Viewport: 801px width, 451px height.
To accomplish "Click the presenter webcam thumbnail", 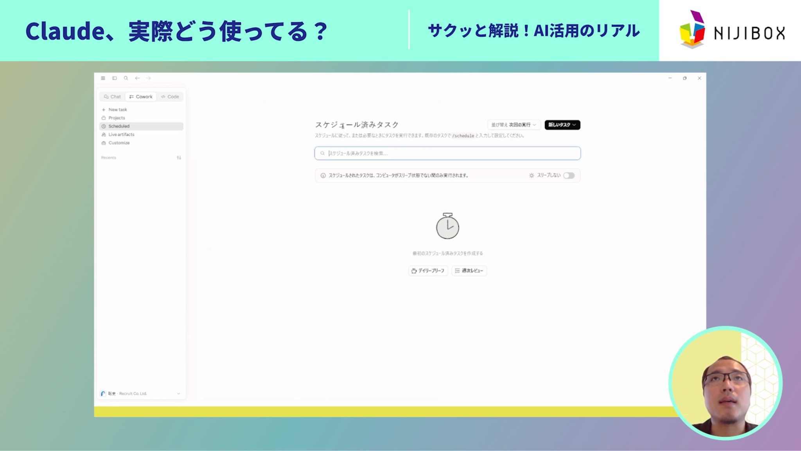I will [x=726, y=383].
